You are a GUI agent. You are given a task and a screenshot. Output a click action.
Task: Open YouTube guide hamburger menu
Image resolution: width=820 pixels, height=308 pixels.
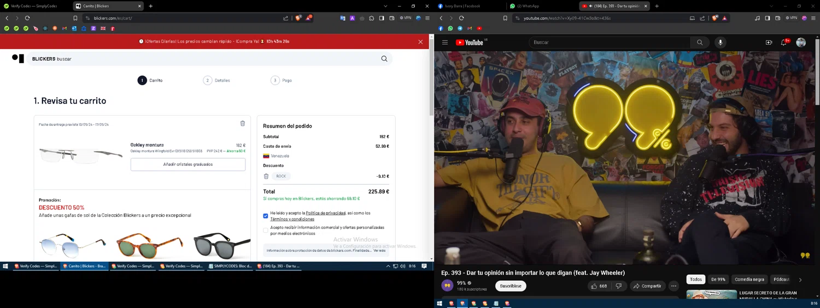click(x=445, y=43)
